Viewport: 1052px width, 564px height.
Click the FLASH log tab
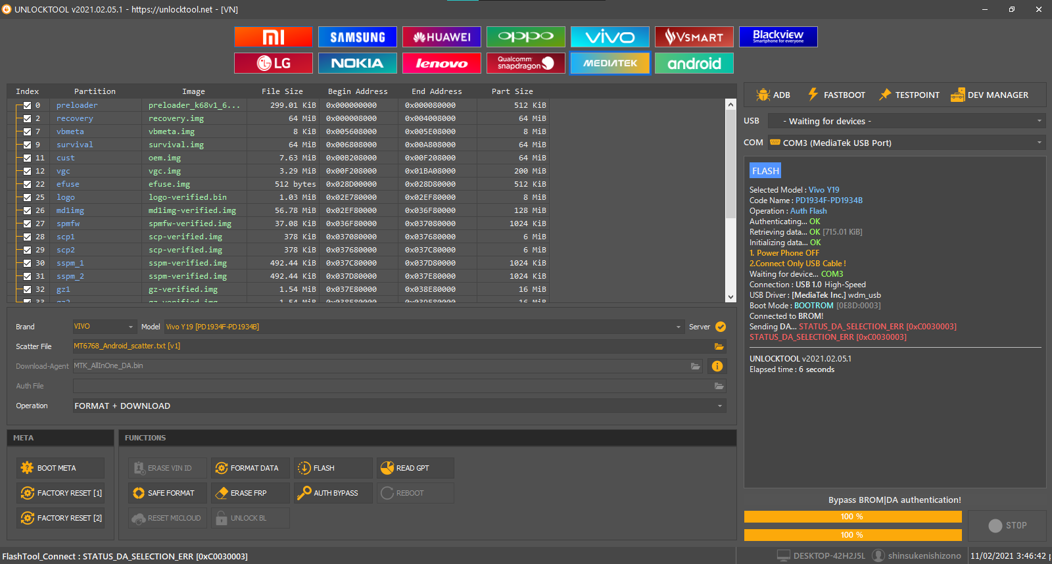(765, 171)
